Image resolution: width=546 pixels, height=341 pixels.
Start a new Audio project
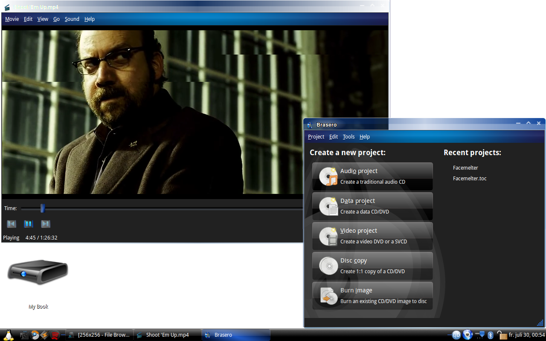[x=372, y=176]
